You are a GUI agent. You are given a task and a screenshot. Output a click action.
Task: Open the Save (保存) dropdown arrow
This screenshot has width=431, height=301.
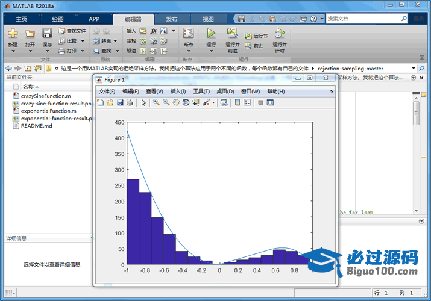47,51
